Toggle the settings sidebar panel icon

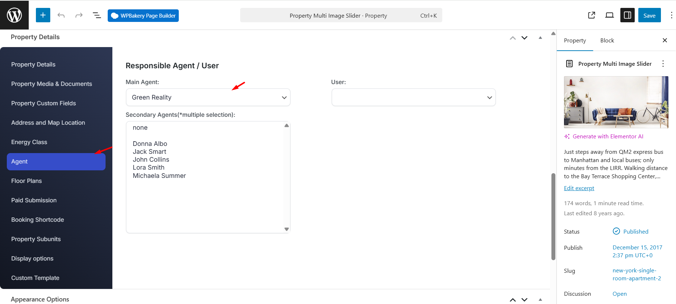628,15
